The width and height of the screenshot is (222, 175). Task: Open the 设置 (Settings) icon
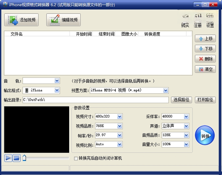click(210, 21)
